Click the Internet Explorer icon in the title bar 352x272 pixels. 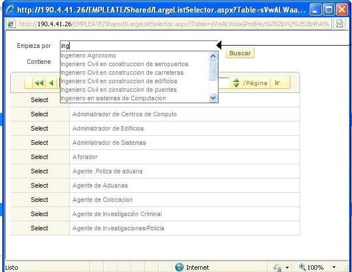9,9
